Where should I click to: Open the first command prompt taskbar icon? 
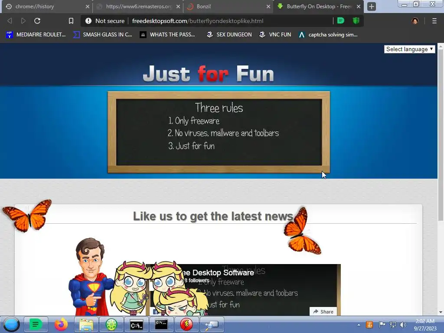click(137, 324)
